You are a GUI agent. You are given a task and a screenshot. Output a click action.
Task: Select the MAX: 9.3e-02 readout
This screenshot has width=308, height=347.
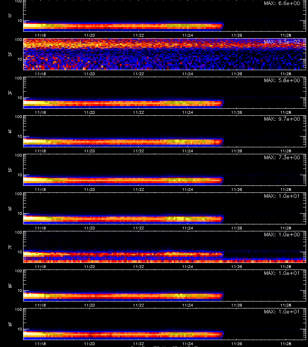coord(282,42)
